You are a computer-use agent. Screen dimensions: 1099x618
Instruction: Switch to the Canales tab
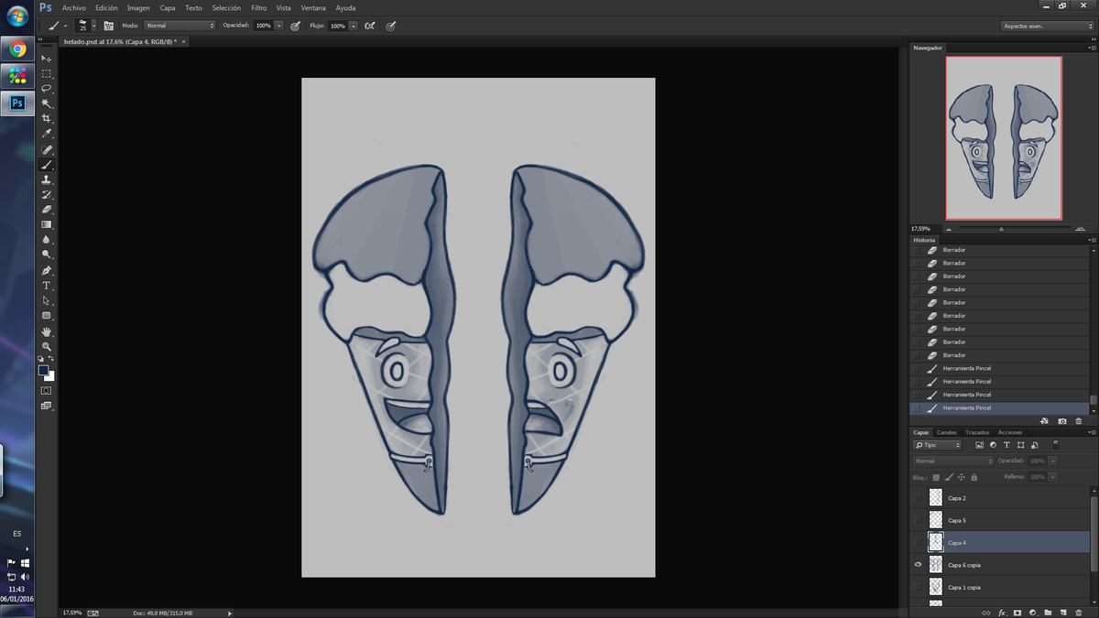[x=947, y=432]
